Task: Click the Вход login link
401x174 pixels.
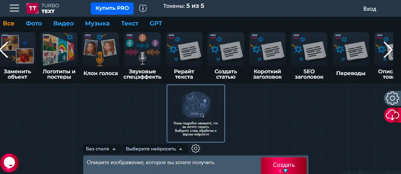Action: point(369,9)
